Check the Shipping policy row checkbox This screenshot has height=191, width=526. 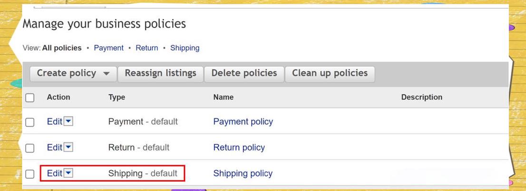pos(30,174)
